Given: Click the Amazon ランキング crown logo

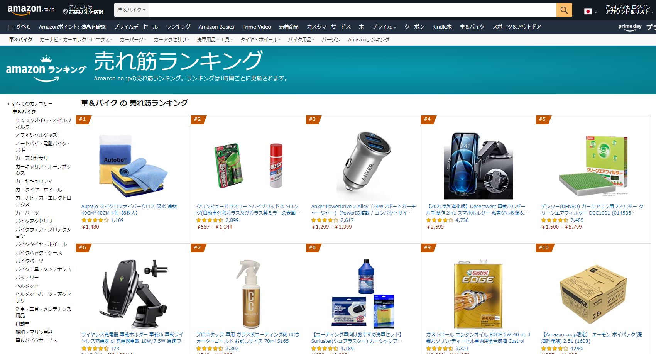Looking at the screenshot, I should (x=46, y=69).
